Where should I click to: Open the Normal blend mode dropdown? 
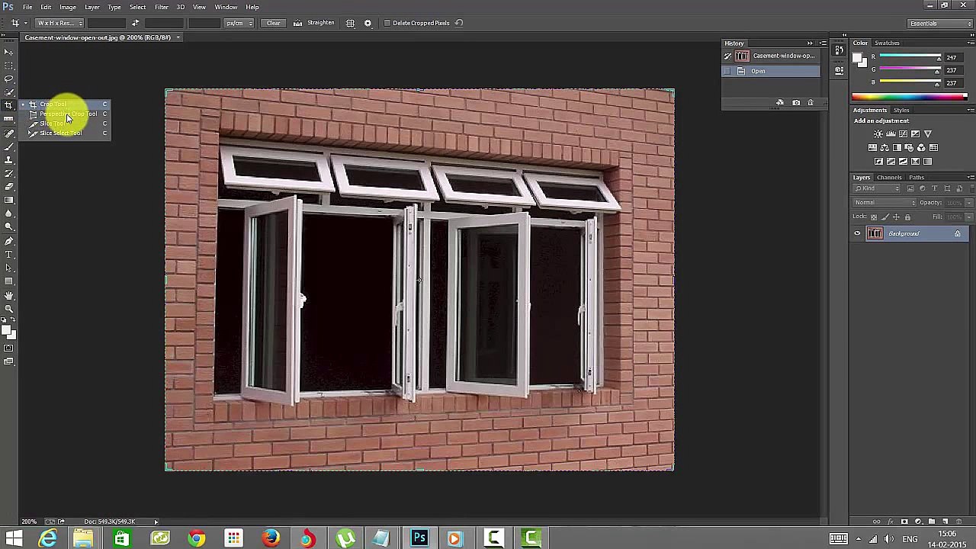[884, 203]
